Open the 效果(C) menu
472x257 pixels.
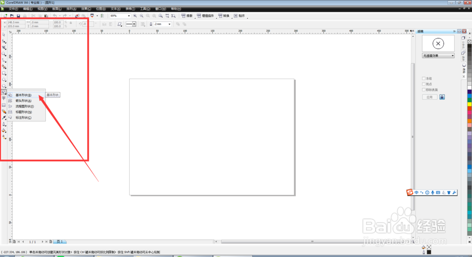point(86,8)
